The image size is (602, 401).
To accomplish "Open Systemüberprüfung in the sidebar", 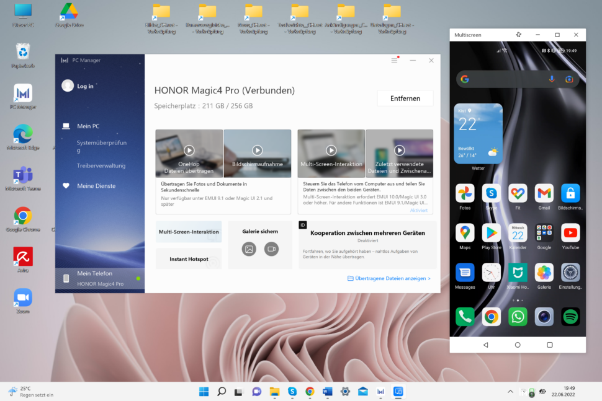I will point(101,146).
